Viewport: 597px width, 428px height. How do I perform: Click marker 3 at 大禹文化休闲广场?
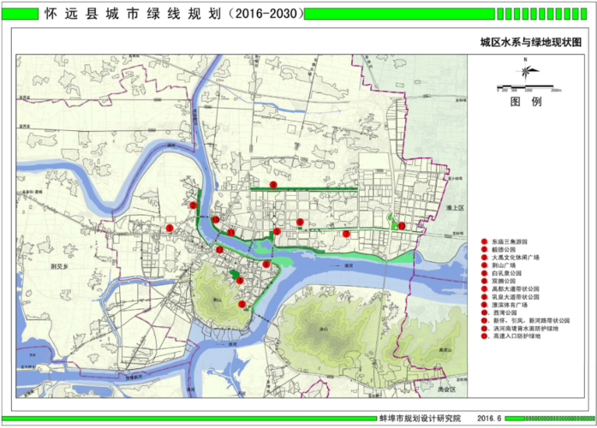pyautogui.click(x=277, y=231)
